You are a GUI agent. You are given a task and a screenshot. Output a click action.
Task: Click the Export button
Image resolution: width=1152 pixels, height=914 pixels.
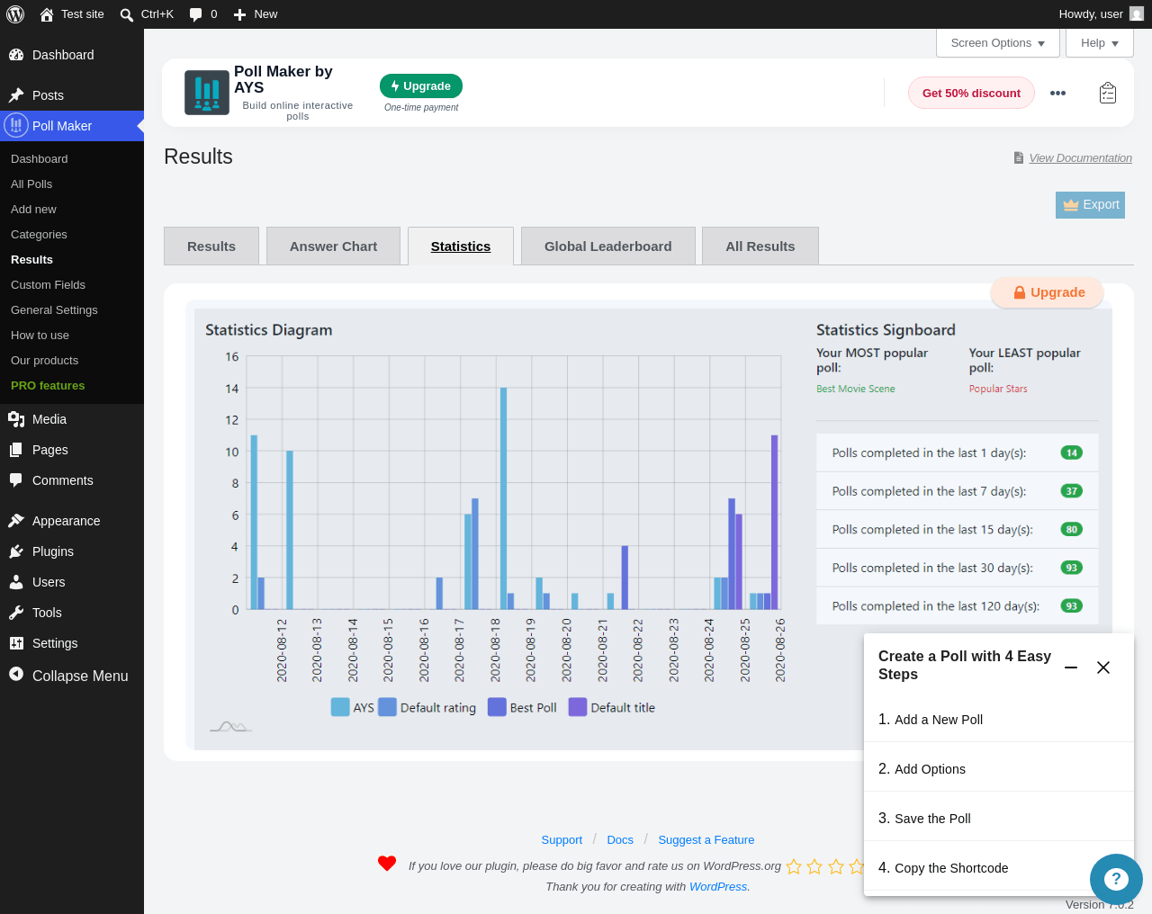pos(1090,205)
